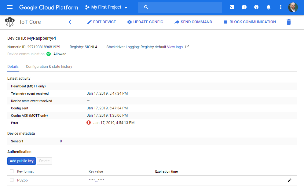Open the View logs link
Screen dimensions: 304x187
[x=175, y=47]
